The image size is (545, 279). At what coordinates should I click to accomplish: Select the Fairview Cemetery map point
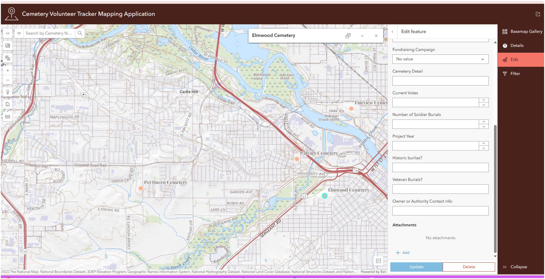point(351,109)
